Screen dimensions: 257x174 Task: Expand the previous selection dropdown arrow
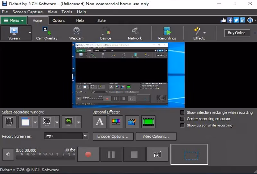[x=78, y=122]
